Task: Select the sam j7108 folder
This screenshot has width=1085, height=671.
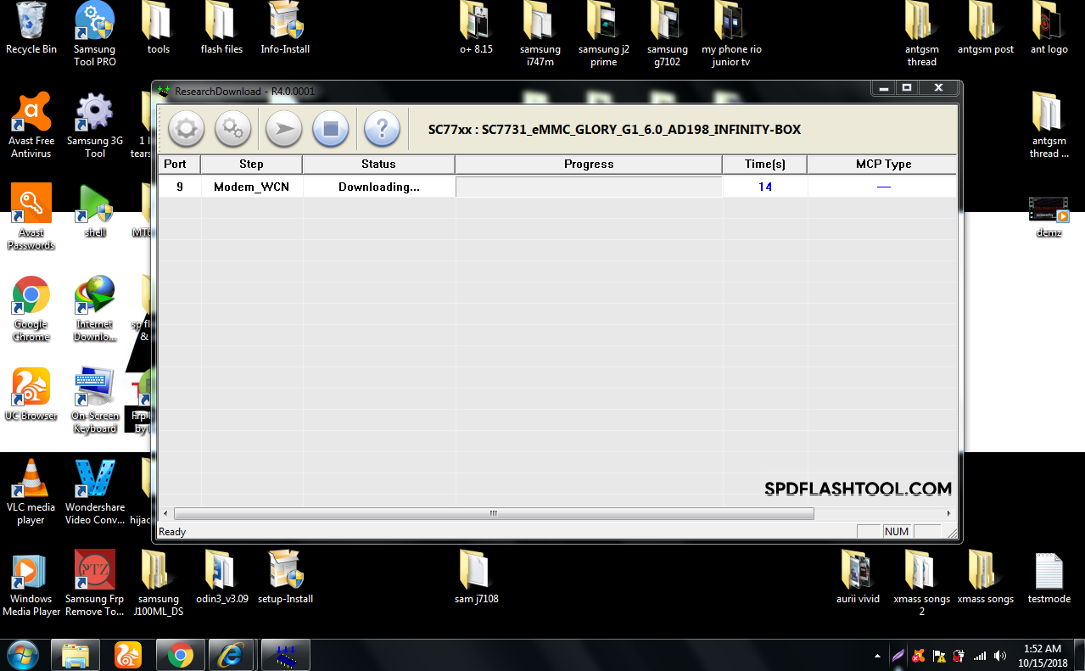Action: pyautogui.click(x=477, y=578)
